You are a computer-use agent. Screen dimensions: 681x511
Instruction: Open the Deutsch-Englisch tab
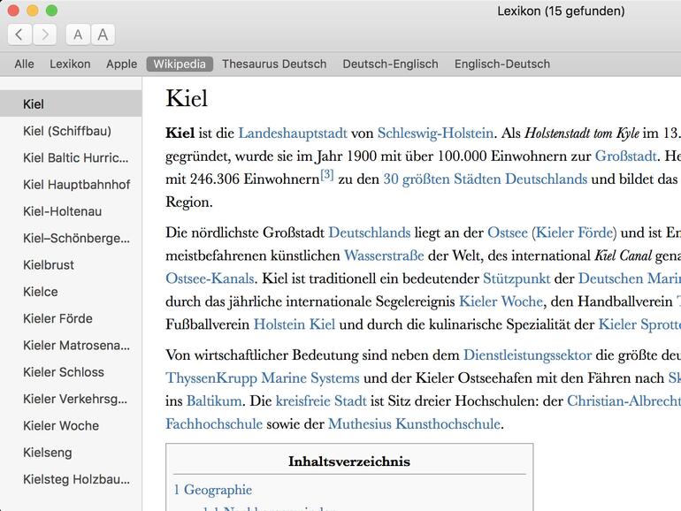tap(390, 64)
